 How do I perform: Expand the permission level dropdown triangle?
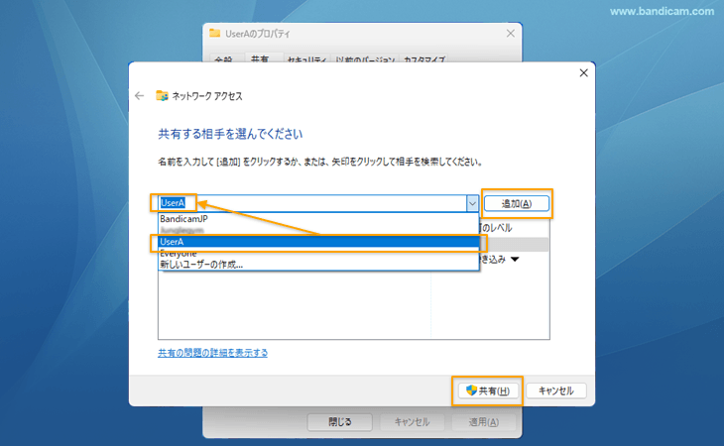point(516,260)
